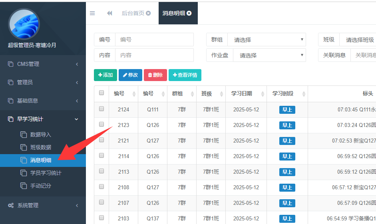Click the administrator avatar image
This screenshot has width=376, height=224.
pyautogui.click(x=24, y=24)
